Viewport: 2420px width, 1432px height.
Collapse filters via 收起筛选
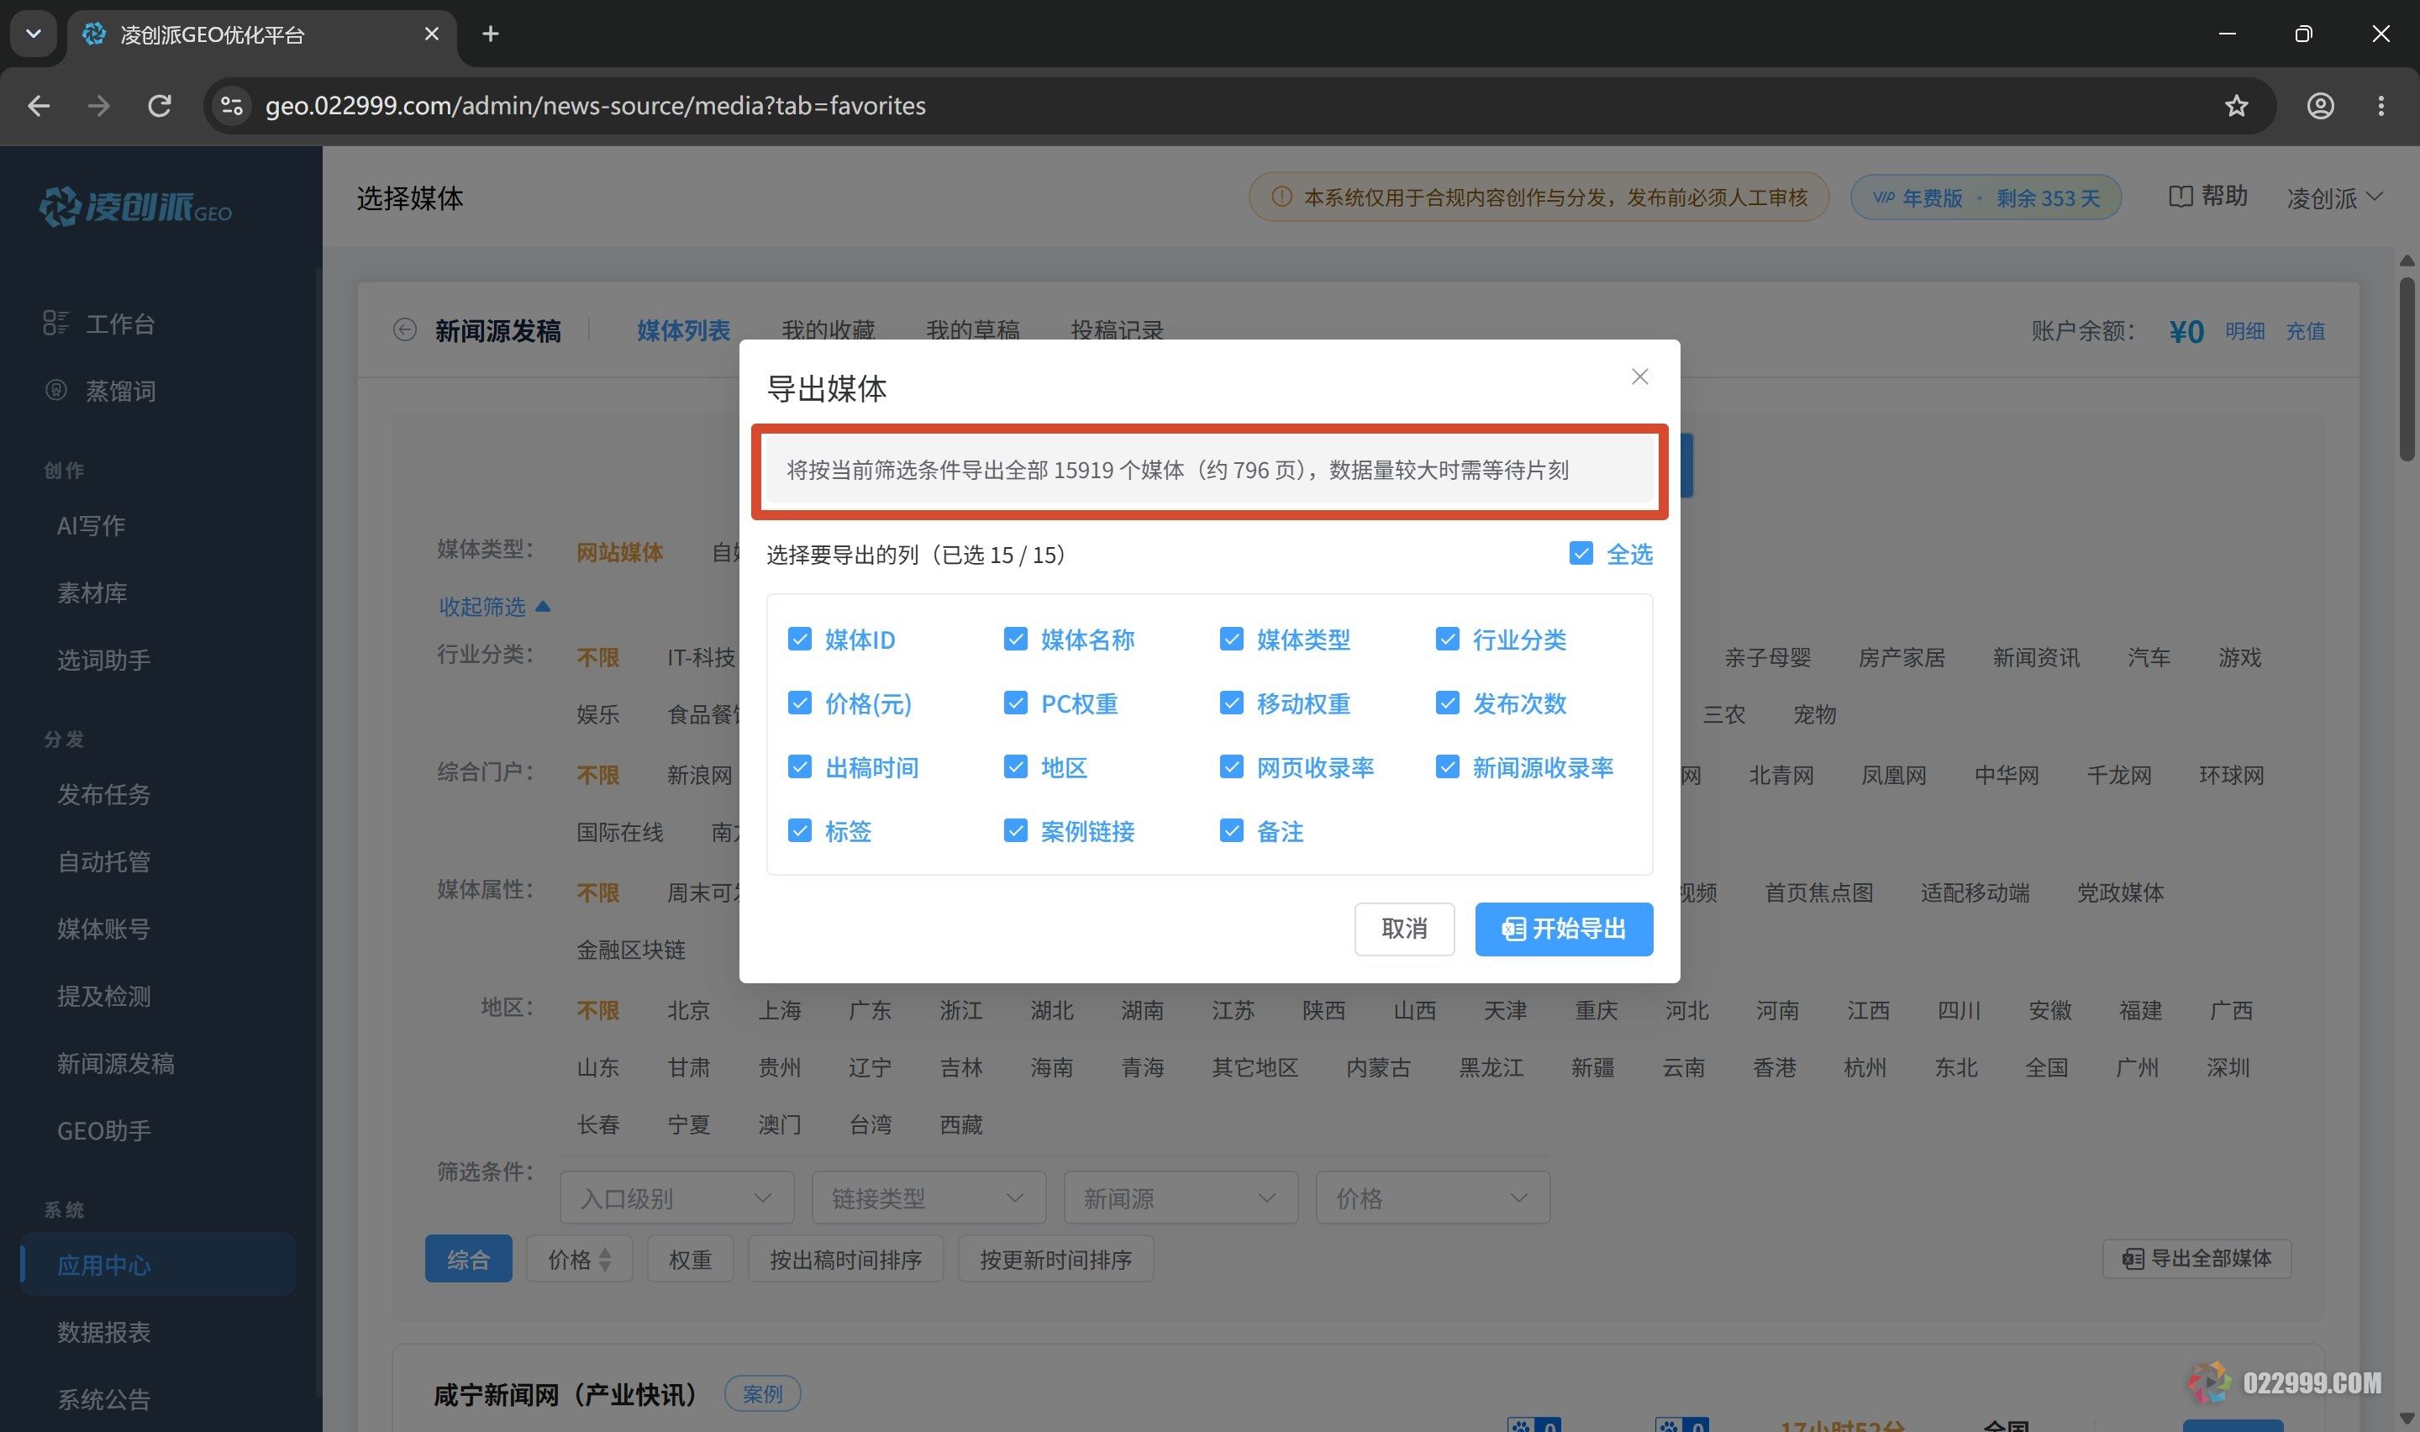click(494, 606)
